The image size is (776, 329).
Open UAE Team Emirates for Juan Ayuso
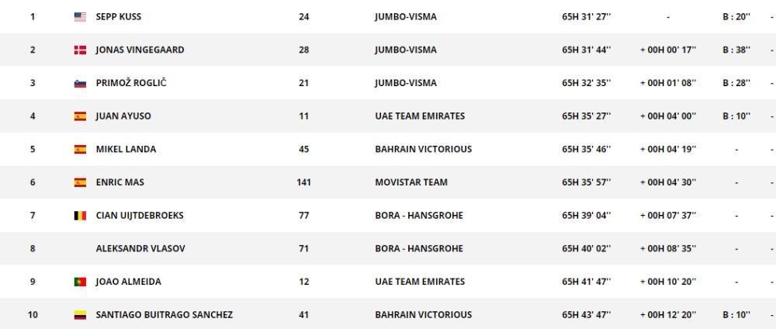tap(420, 116)
